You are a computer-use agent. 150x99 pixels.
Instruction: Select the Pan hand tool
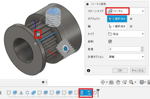coord(118,82)
